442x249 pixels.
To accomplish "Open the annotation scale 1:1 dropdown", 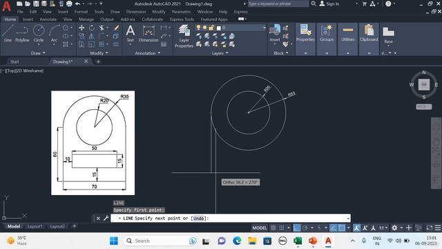I will [383, 228].
